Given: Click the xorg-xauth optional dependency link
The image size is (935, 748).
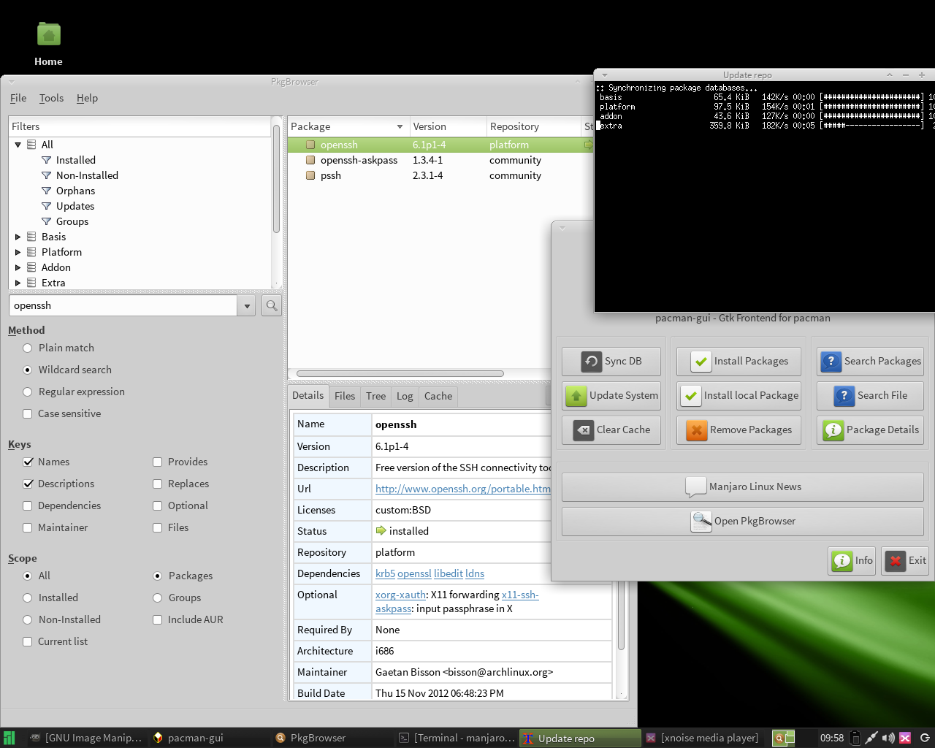Looking at the screenshot, I should 400,595.
